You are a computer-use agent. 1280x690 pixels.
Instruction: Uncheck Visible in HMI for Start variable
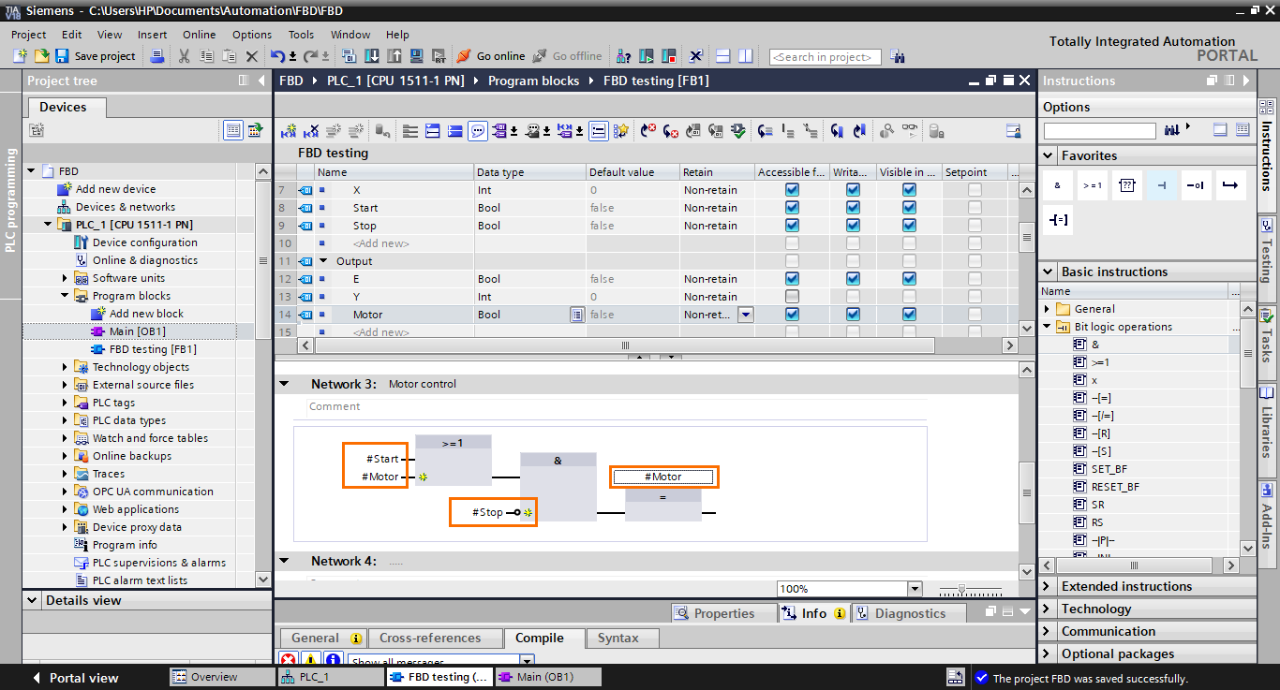909,207
